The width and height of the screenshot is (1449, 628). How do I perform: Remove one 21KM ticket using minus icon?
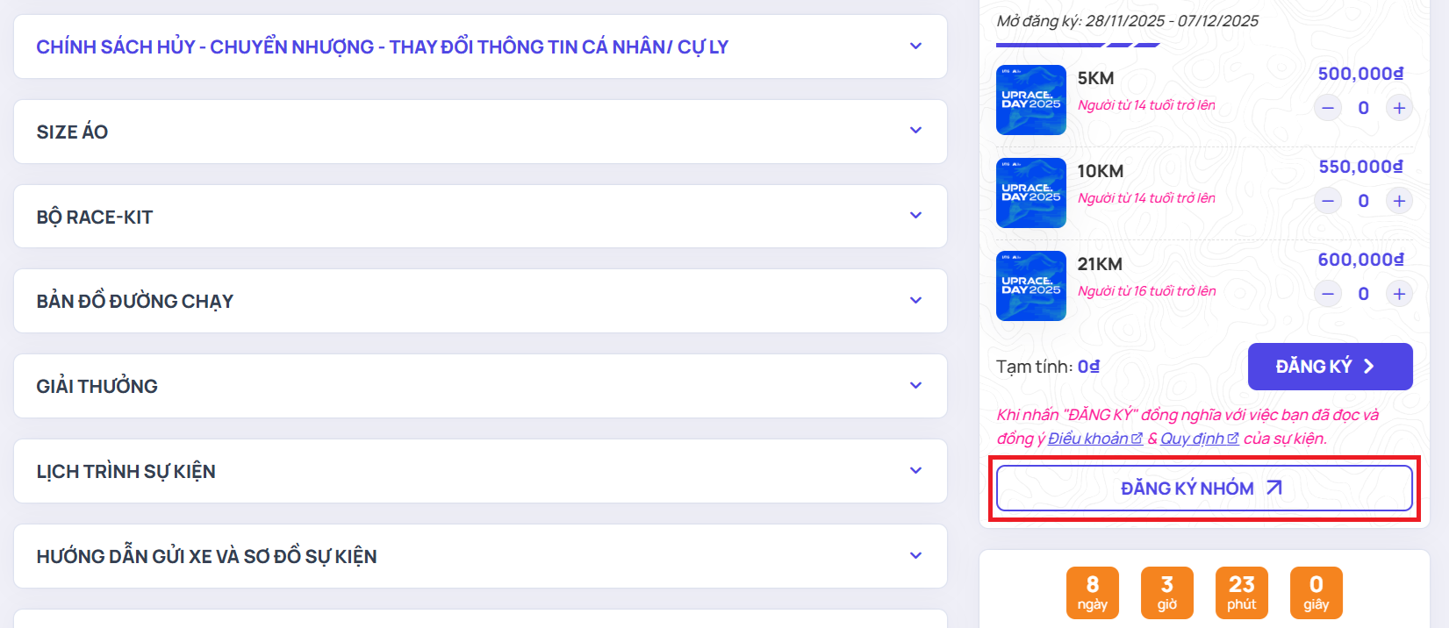point(1328,294)
